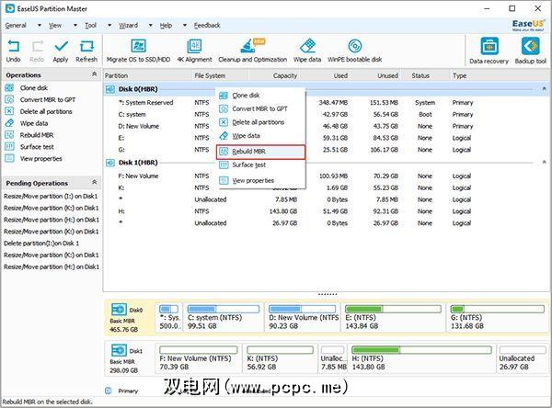Collapse the Operations panel

96,75
